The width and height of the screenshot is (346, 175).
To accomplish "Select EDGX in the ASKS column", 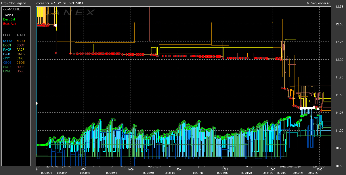I will (x=21, y=67).
